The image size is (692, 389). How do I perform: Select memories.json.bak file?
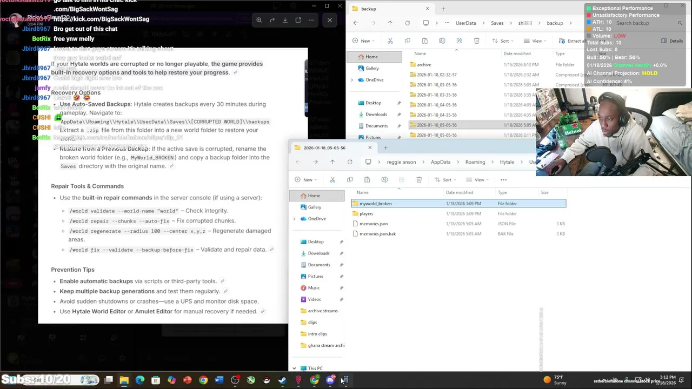click(458, 233)
